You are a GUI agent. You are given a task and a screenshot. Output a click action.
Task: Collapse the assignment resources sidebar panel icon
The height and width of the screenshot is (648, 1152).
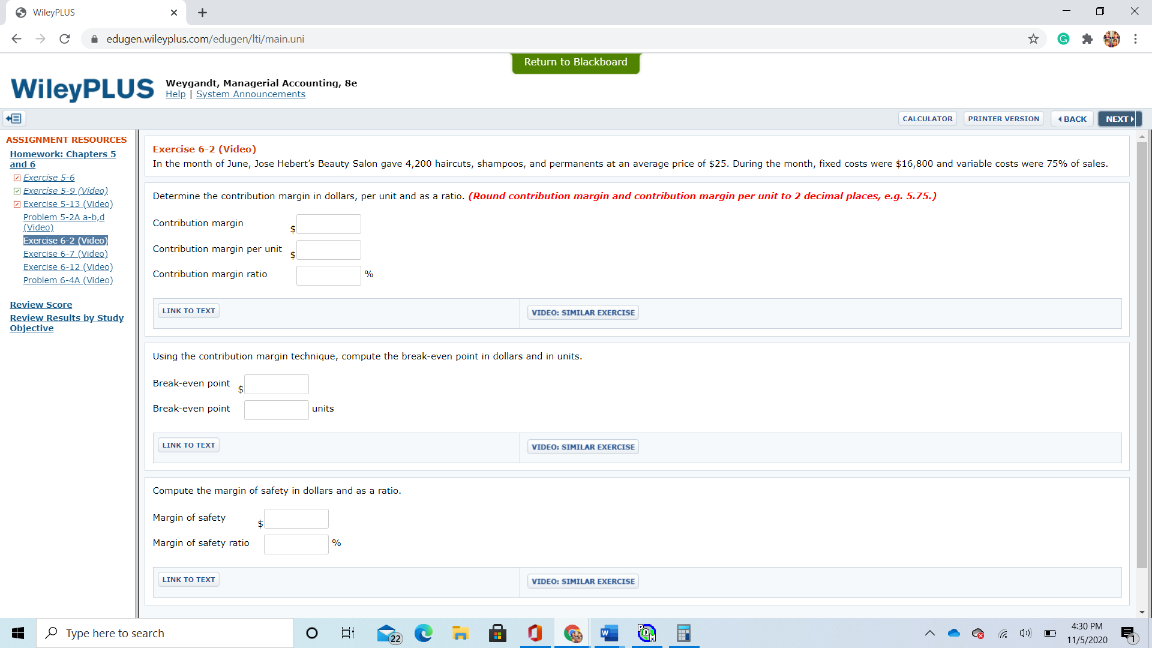[x=14, y=119]
